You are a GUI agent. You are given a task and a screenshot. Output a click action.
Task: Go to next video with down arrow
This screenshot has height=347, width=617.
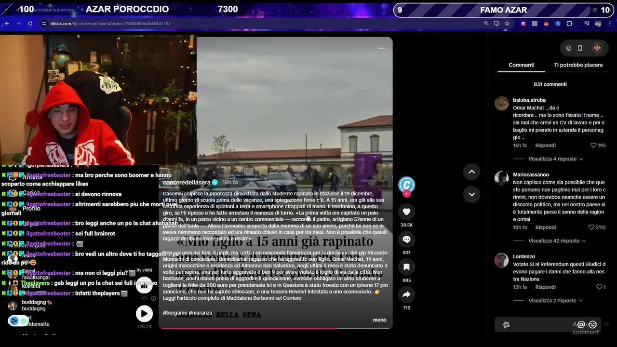tap(472, 194)
